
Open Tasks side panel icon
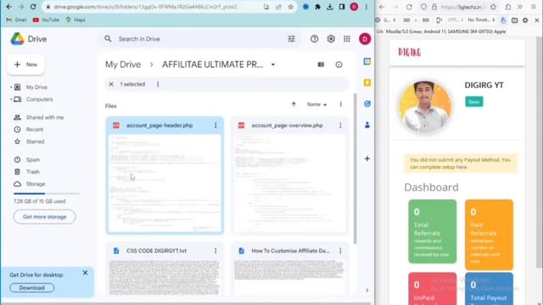(367, 103)
